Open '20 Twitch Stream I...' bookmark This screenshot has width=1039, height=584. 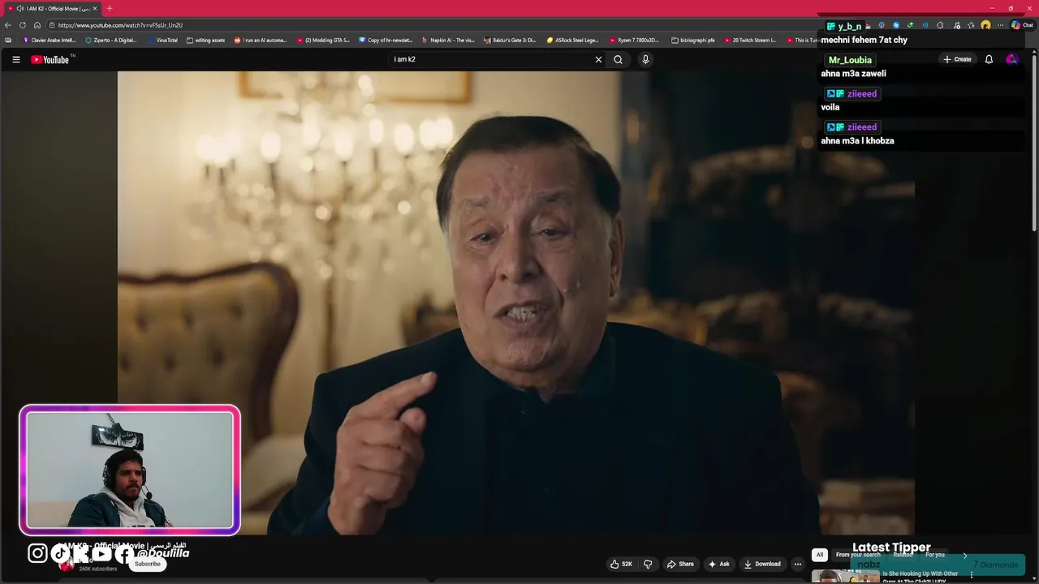click(x=750, y=40)
